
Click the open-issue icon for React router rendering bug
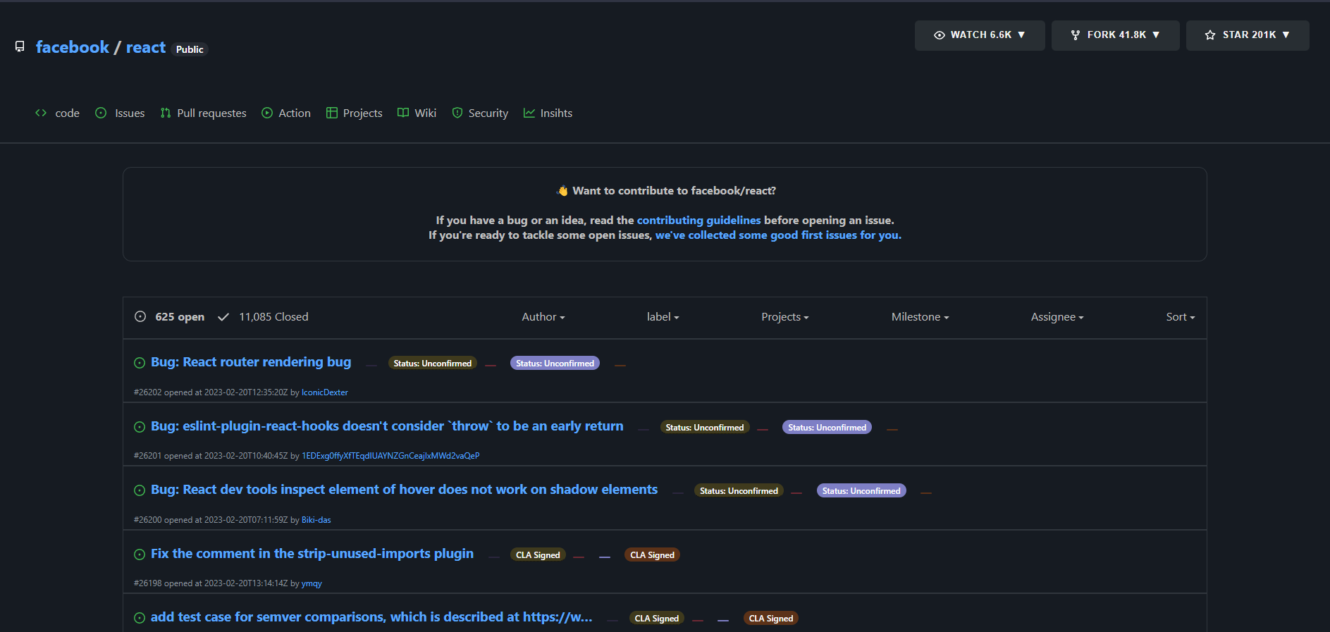tap(140, 363)
